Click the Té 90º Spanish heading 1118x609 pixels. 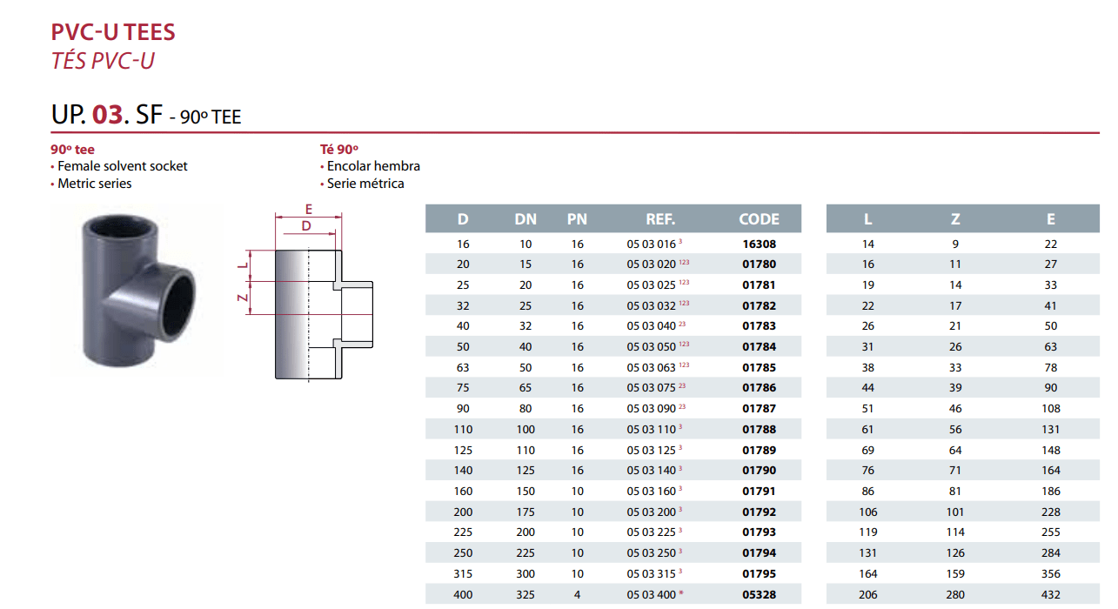339,150
